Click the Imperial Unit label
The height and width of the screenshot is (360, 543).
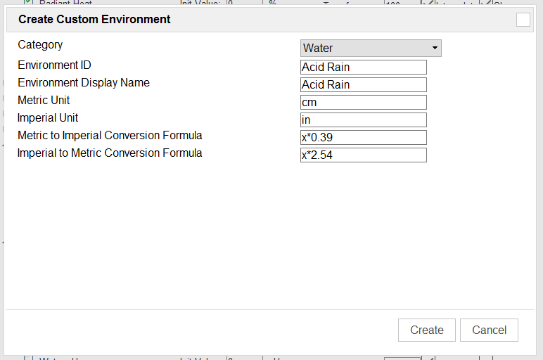point(48,118)
